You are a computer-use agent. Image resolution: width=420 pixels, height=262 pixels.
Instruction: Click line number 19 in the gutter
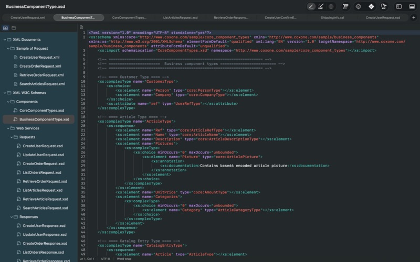[x=83, y=122]
